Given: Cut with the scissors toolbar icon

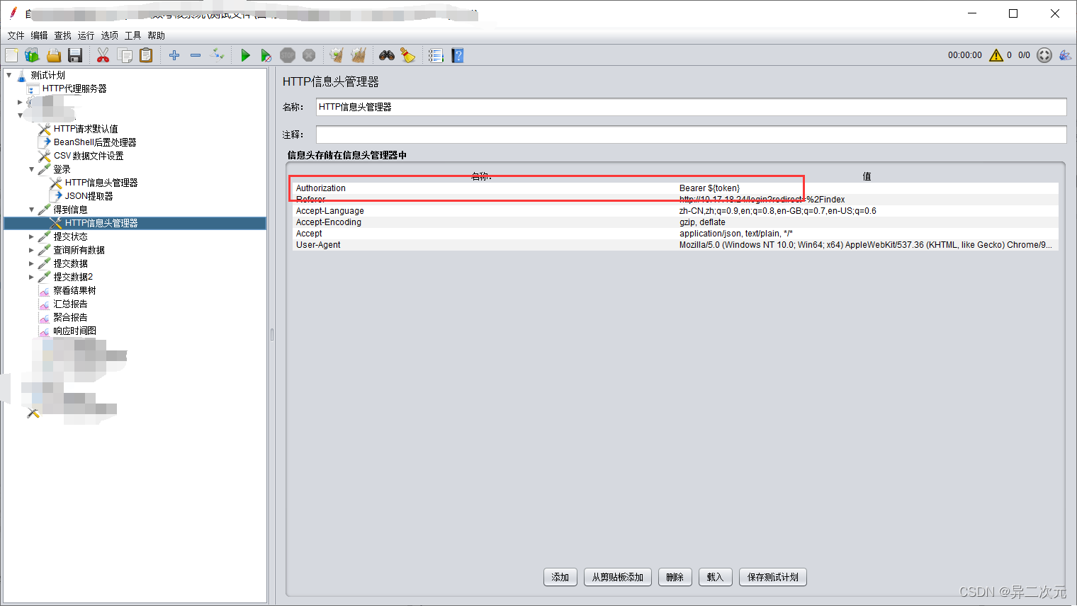Looking at the screenshot, I should click(x=103, y=55).
